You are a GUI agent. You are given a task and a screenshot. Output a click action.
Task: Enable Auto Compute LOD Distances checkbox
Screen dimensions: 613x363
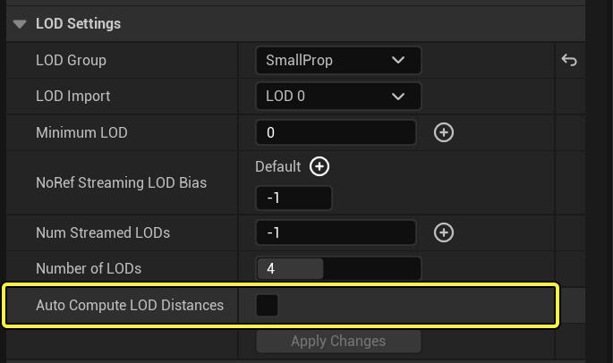(267, 305)
